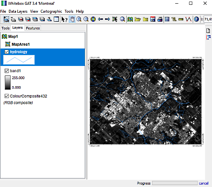
Task: Open help via blue question mark icon
Action: click(196, 19)
